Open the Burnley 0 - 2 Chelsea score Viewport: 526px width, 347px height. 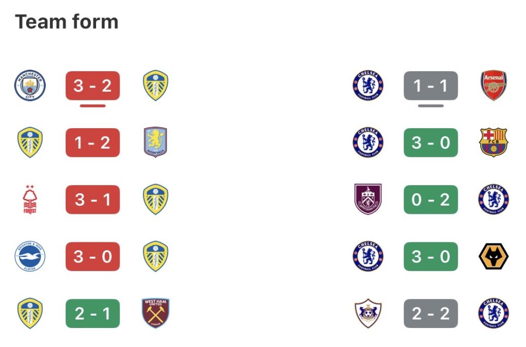(x=430, y=199)
